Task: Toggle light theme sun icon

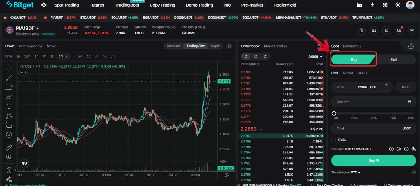Action: [x=398, y=5]
